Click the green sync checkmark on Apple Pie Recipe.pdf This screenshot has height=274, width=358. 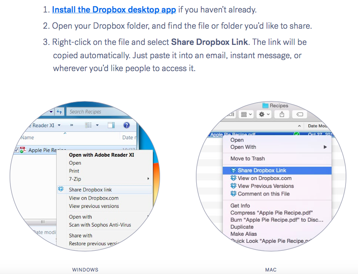(x=296, y=134)
